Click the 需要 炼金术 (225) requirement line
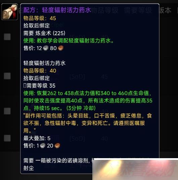178x180 pixels. point(44,33)
